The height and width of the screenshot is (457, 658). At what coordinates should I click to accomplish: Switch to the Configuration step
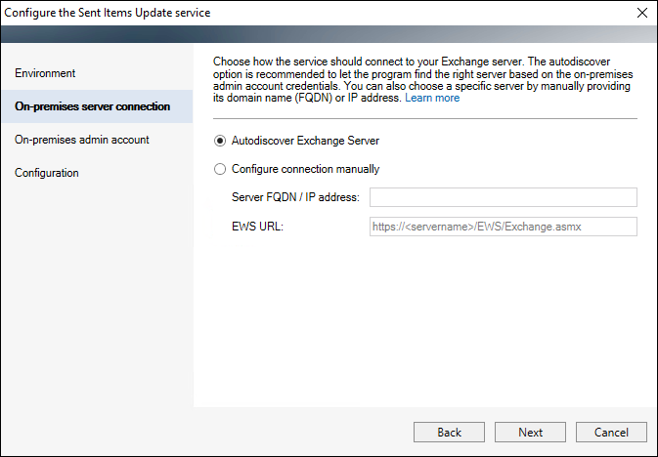point(47,173)
